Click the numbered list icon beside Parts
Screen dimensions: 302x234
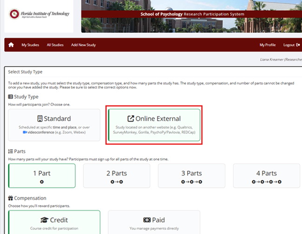tap(10, 151)
